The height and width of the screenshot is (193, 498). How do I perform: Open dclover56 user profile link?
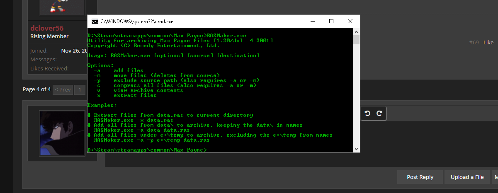coord(47,28)
